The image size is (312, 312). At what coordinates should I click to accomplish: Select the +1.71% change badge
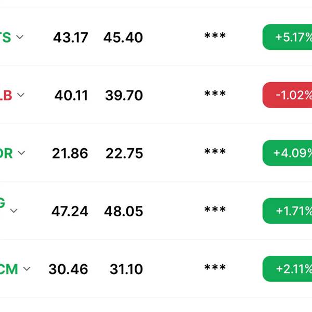point(288,211)
